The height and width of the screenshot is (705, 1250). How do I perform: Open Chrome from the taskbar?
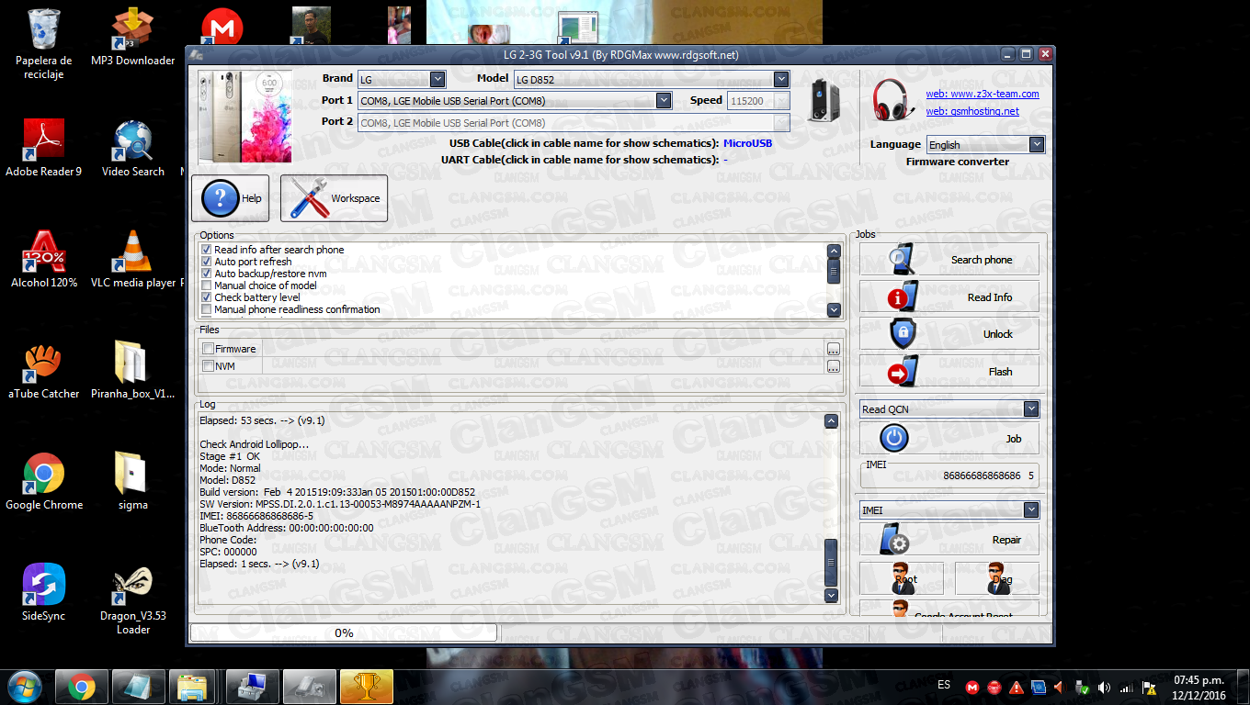coord(82,686)
